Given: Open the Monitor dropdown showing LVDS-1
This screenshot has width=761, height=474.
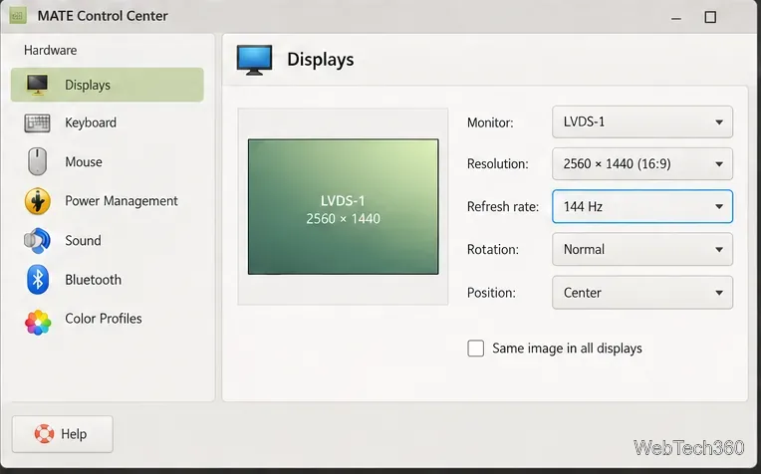Looking at the screenshot, I should [642, 121].
